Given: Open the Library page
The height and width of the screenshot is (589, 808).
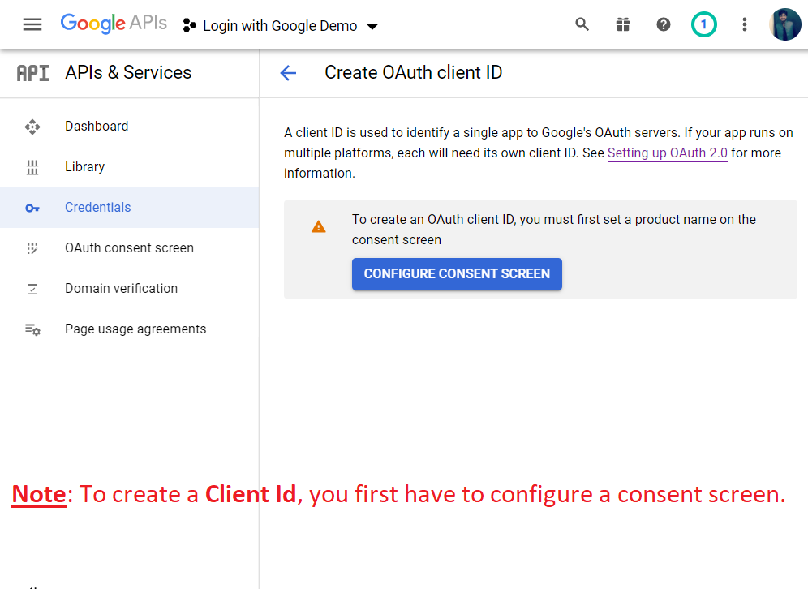Looking at the screenshot, I should 129,167.
